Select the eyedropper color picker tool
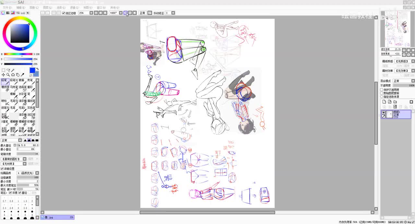415x224 pixels. [22, 75]
